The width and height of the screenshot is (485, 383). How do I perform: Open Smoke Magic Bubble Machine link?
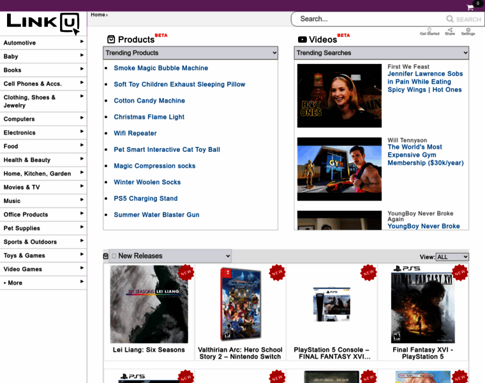tap(161, 68)
